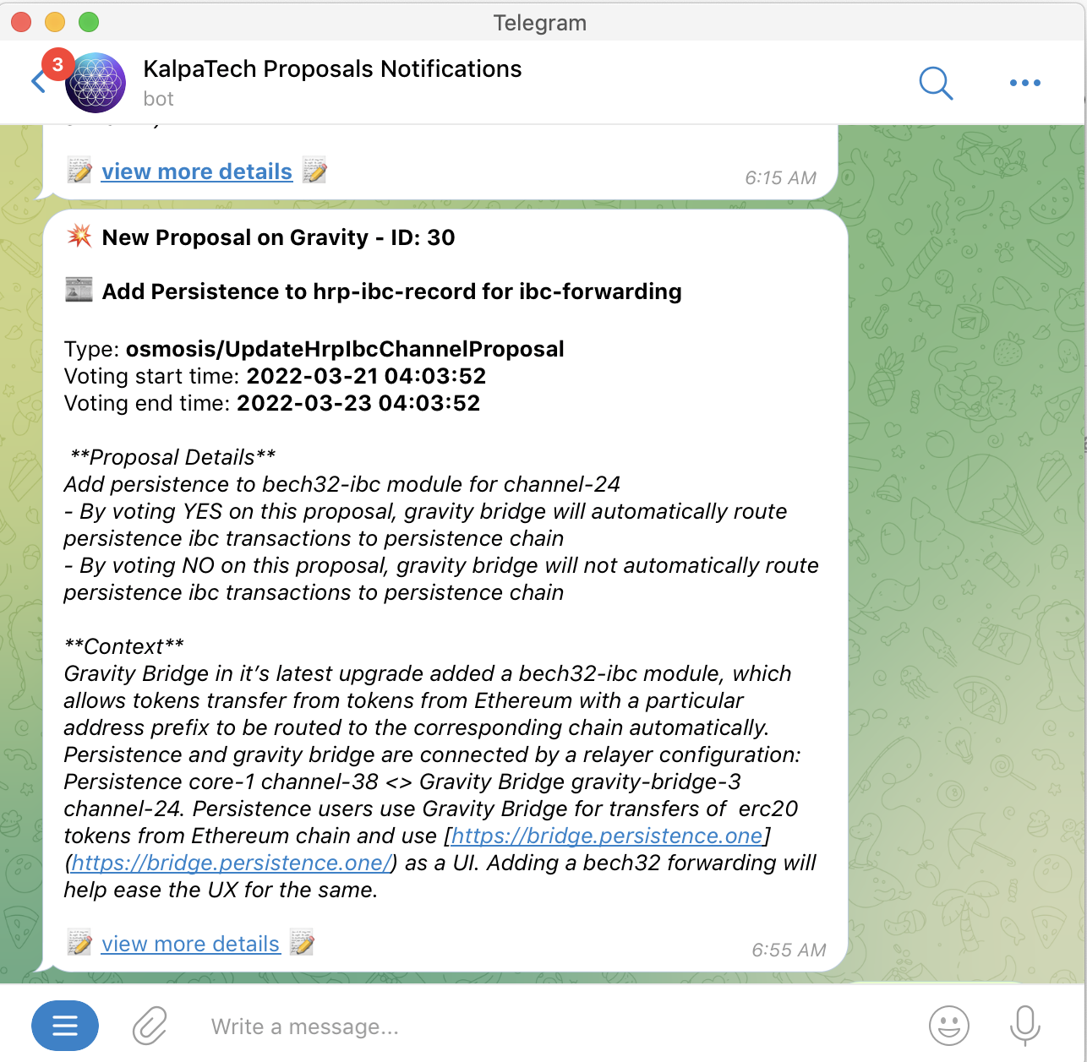Image resolution: width=1087 pixels, height=1062 pixels.
Task: Open chat search with magnifier icon
Action: [936, 83]
